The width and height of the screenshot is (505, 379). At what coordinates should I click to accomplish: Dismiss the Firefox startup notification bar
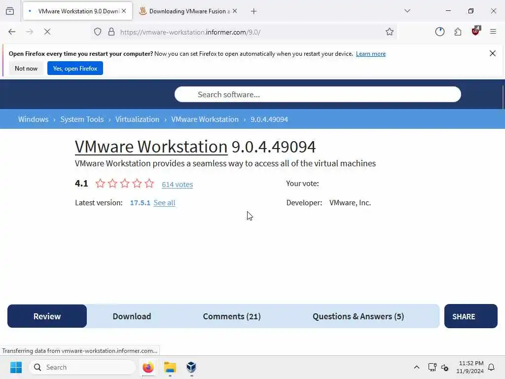pos(493,53)
